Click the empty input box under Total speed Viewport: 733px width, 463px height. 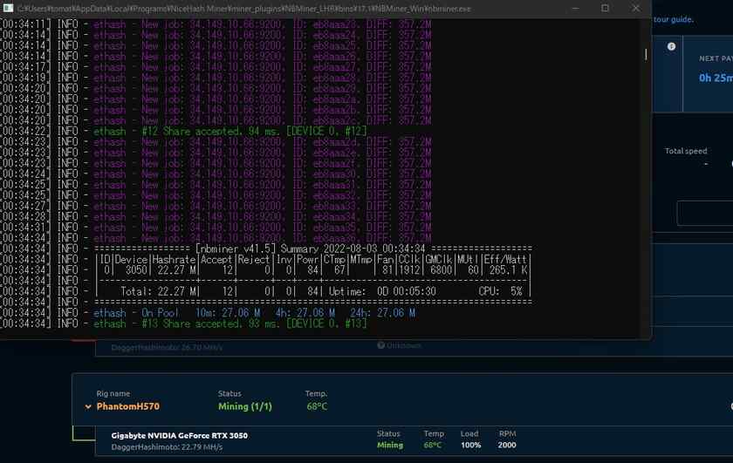click(x=704, y=214)
